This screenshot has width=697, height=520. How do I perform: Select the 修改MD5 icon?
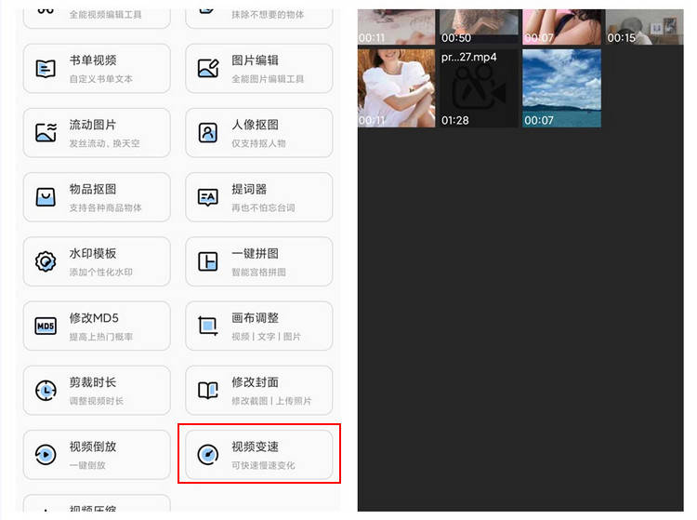pyautogui.click(x=46, y=326)
